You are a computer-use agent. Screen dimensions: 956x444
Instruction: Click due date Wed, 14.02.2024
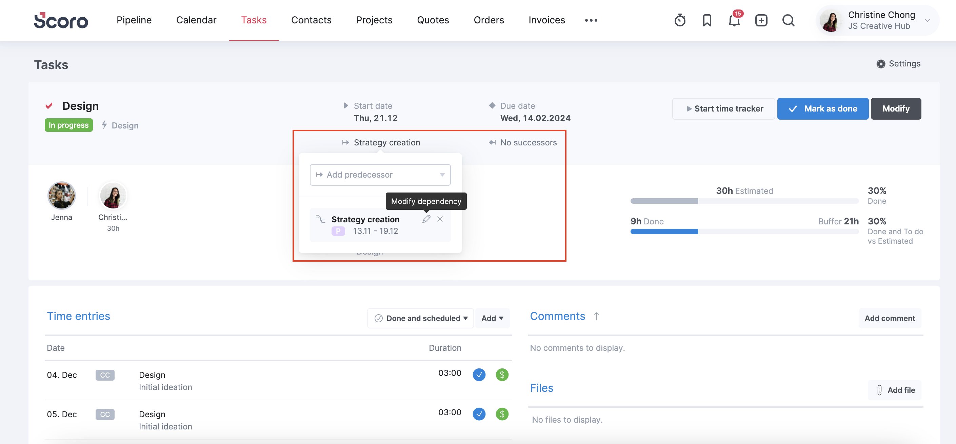[535, 118]
